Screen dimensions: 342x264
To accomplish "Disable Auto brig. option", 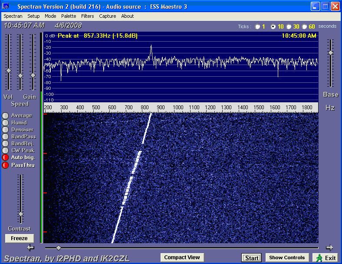I will (5, 157).
